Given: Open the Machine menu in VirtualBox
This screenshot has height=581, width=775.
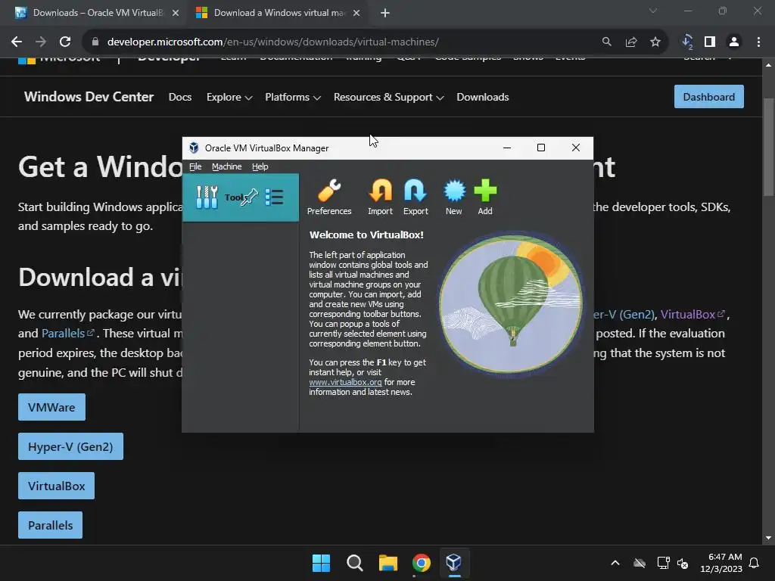Looking at the screenshot, I should click(227, 166).
